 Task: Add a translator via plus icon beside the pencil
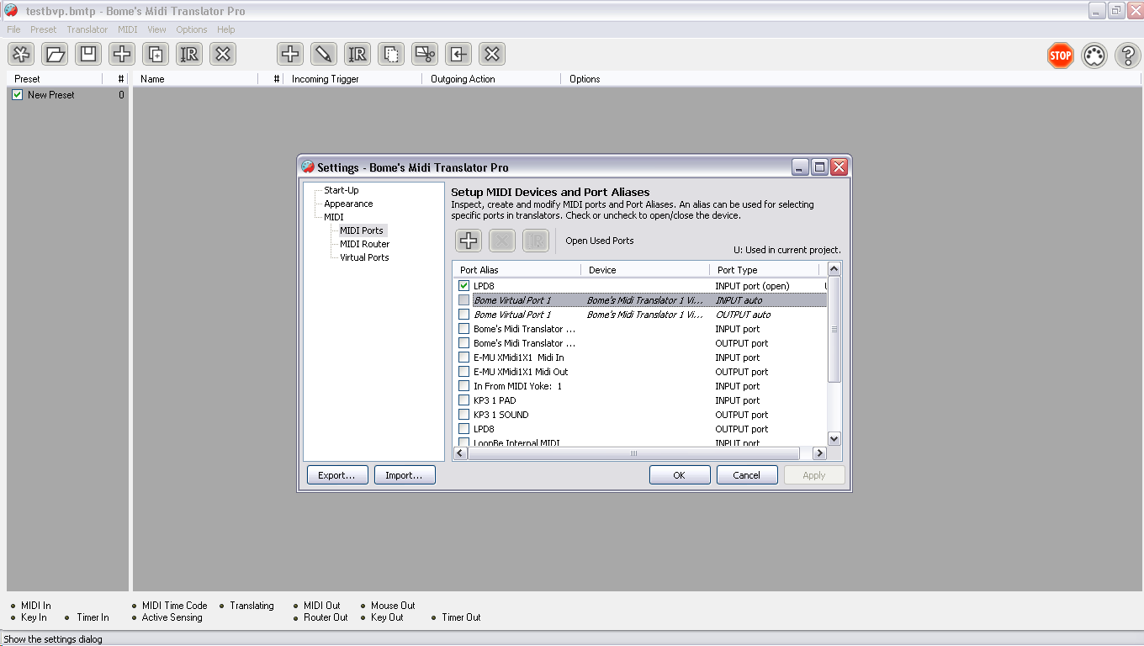click(290, 55)
